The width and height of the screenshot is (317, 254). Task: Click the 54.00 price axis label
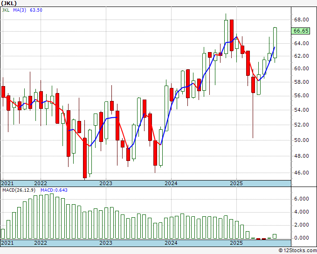click(x=302, y=110)
